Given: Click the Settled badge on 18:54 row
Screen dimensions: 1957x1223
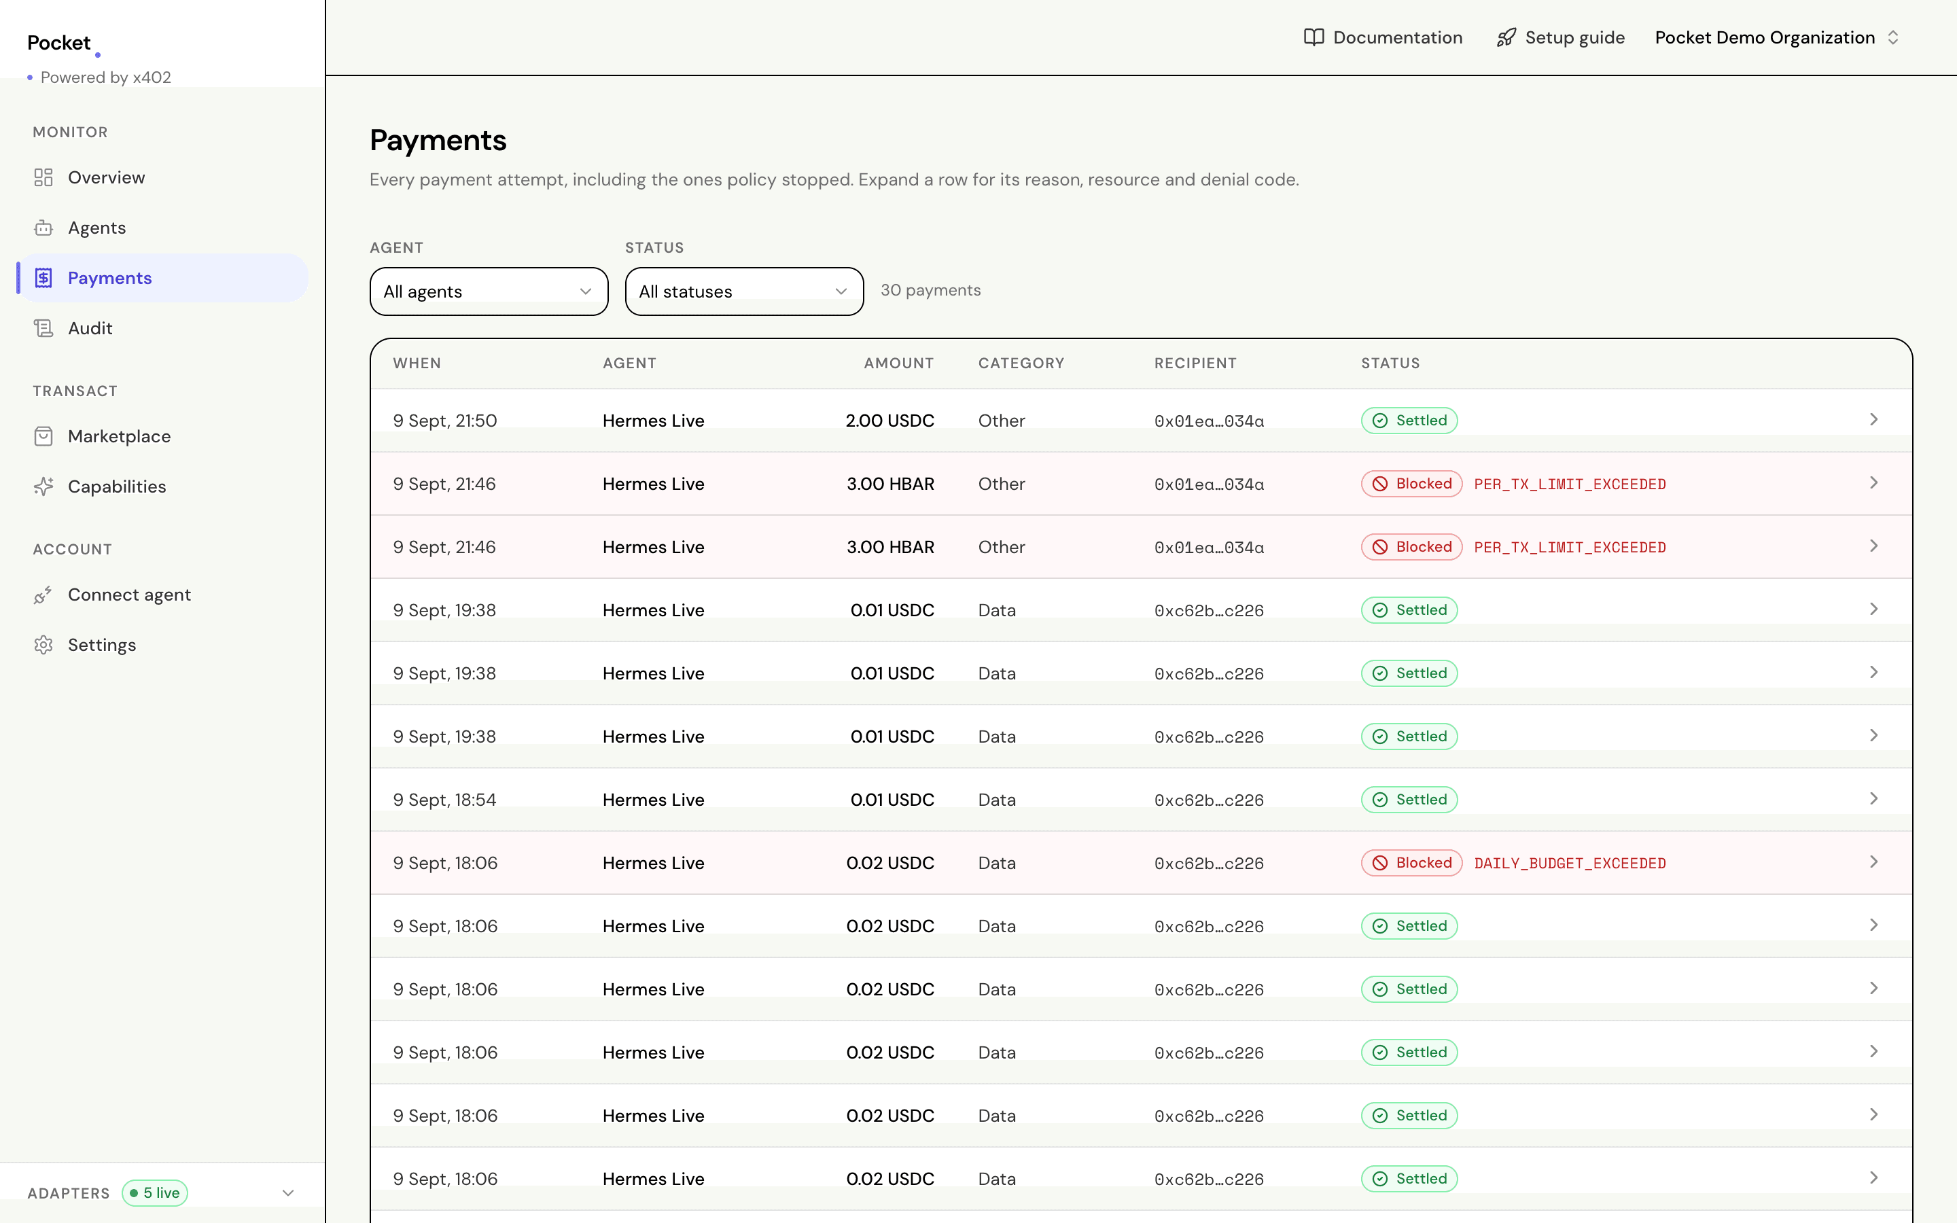Looking at the screenshot, I should [1409, 800].
